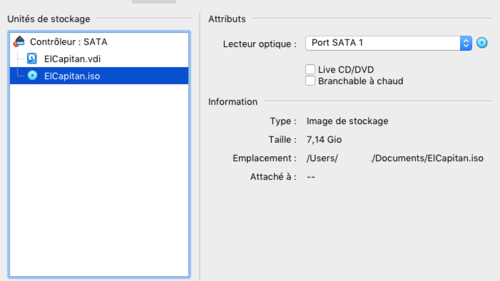This screenshot has width=500, height=281.
Task: Click the SATA controller icon
Action: 19,42
